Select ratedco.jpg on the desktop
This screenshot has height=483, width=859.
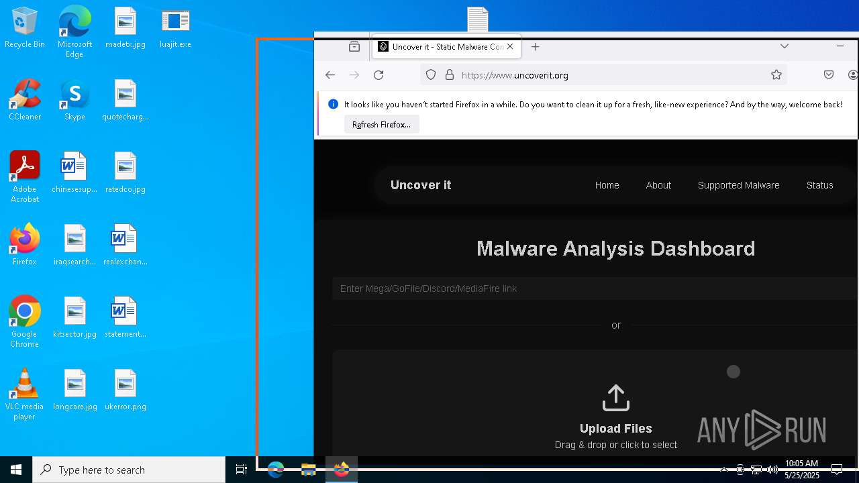(x=125, y=173)
